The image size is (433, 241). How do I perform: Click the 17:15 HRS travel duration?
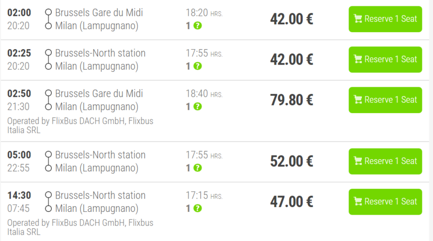[204, 196]
